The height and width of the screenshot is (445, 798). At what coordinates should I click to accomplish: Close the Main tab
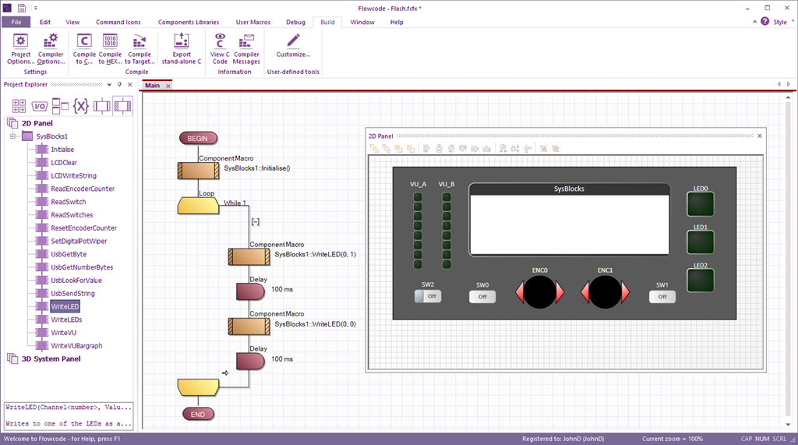pyautogui.click(x=168, y=86)
